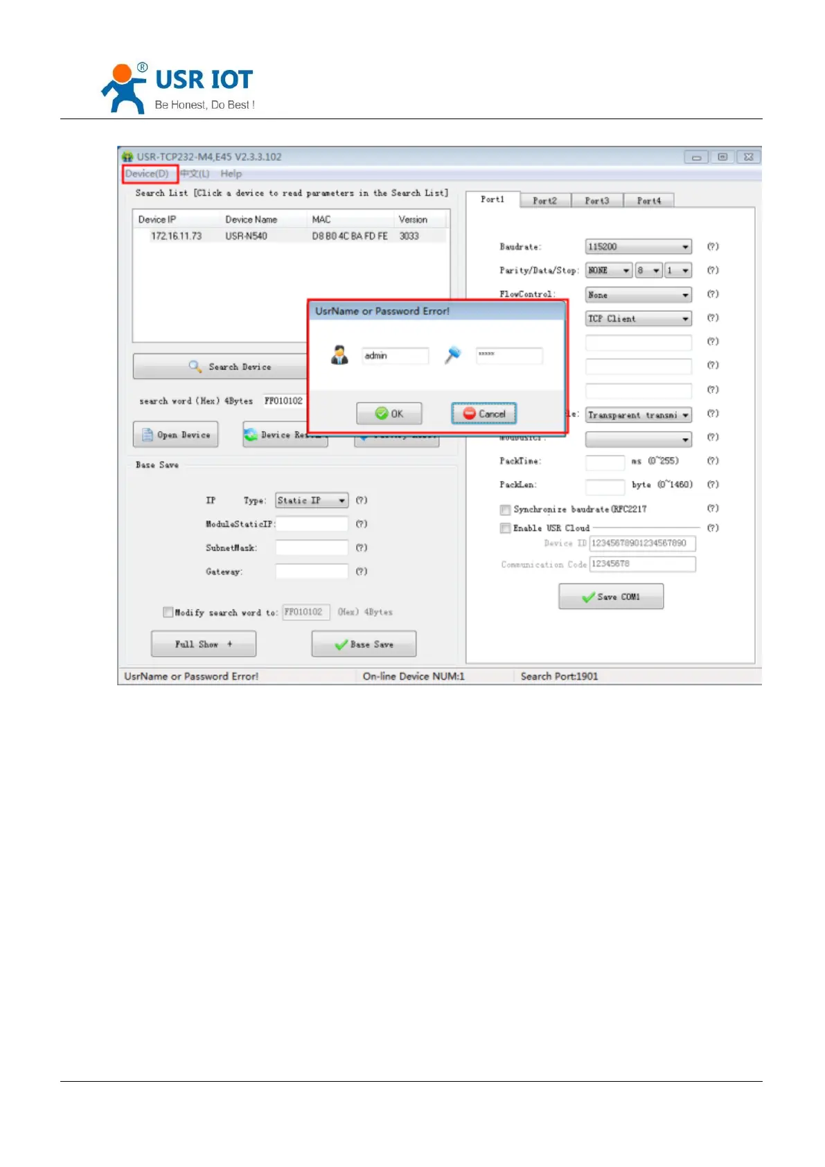This screenshot has height=1167, width=825.
Task: Click the Device IP column header
Action: click(x=177, y=220)
